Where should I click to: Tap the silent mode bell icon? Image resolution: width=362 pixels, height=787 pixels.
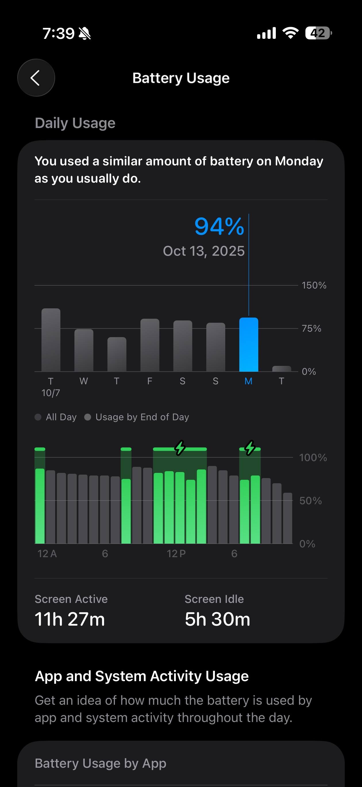click(84, 33)
